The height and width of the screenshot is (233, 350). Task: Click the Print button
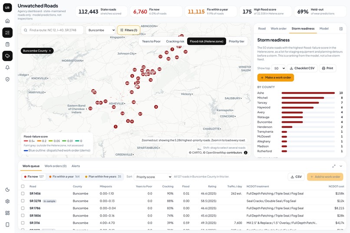tap(328, 68)
